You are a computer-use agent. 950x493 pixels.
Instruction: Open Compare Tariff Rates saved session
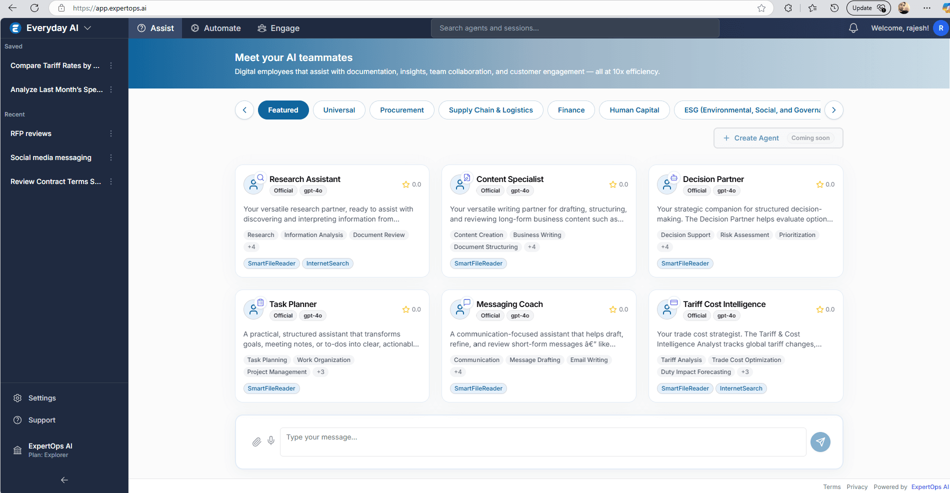55,65
